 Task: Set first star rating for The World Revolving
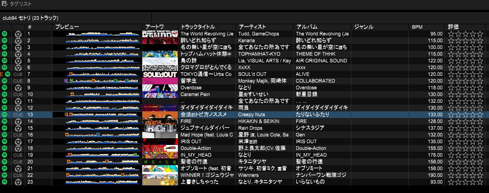tap(451, 34)
